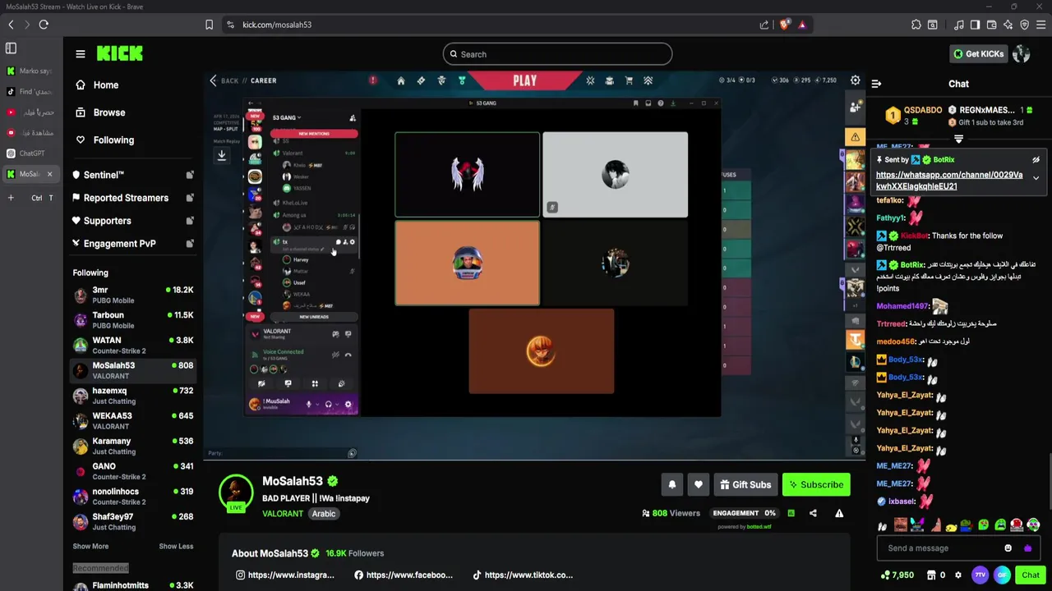Viewport: 1052px width, 591px height.
Task: Open user profile avatar menu
Action: 1022,54
